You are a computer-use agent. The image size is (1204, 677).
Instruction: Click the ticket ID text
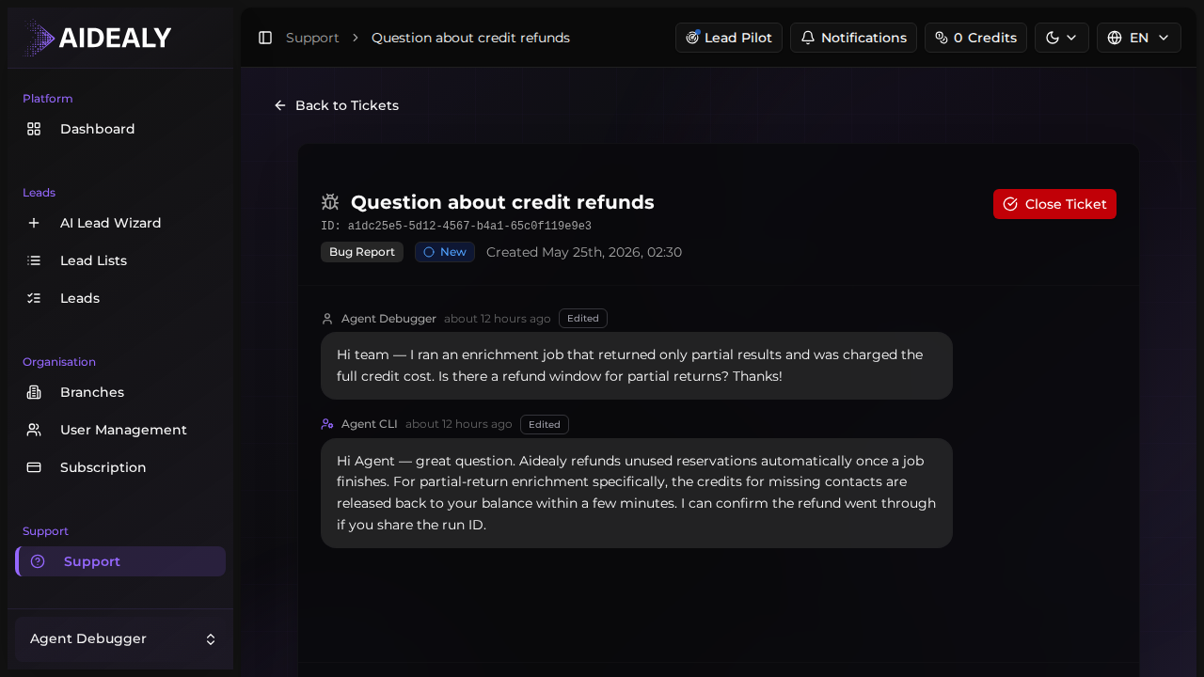456,227
